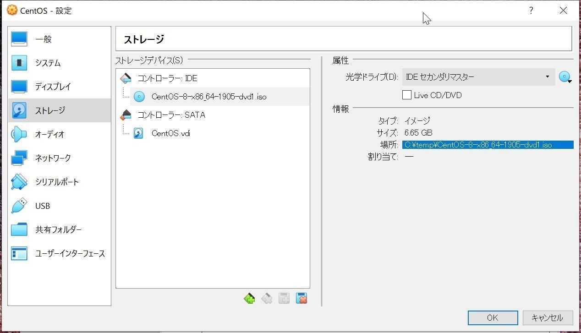Click the ストレージ disk icon in sidebar

[19, 110]
